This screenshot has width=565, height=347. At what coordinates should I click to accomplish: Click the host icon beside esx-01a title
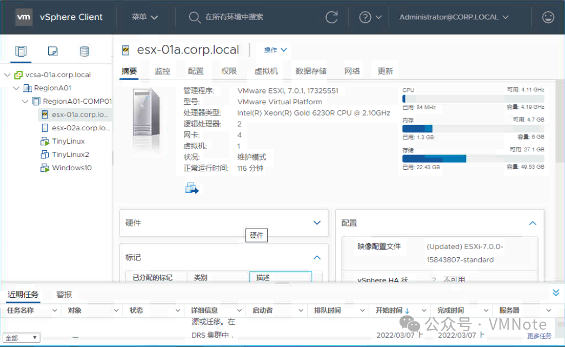[125, 50]
